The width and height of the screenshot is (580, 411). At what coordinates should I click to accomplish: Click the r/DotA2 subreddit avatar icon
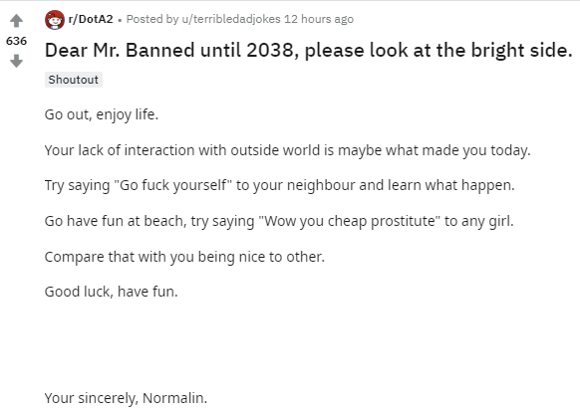coord(55,20)
